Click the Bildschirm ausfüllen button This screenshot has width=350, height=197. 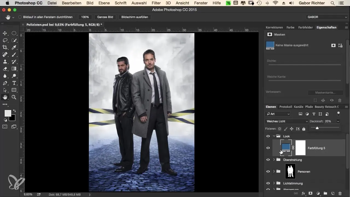(135, 17)
